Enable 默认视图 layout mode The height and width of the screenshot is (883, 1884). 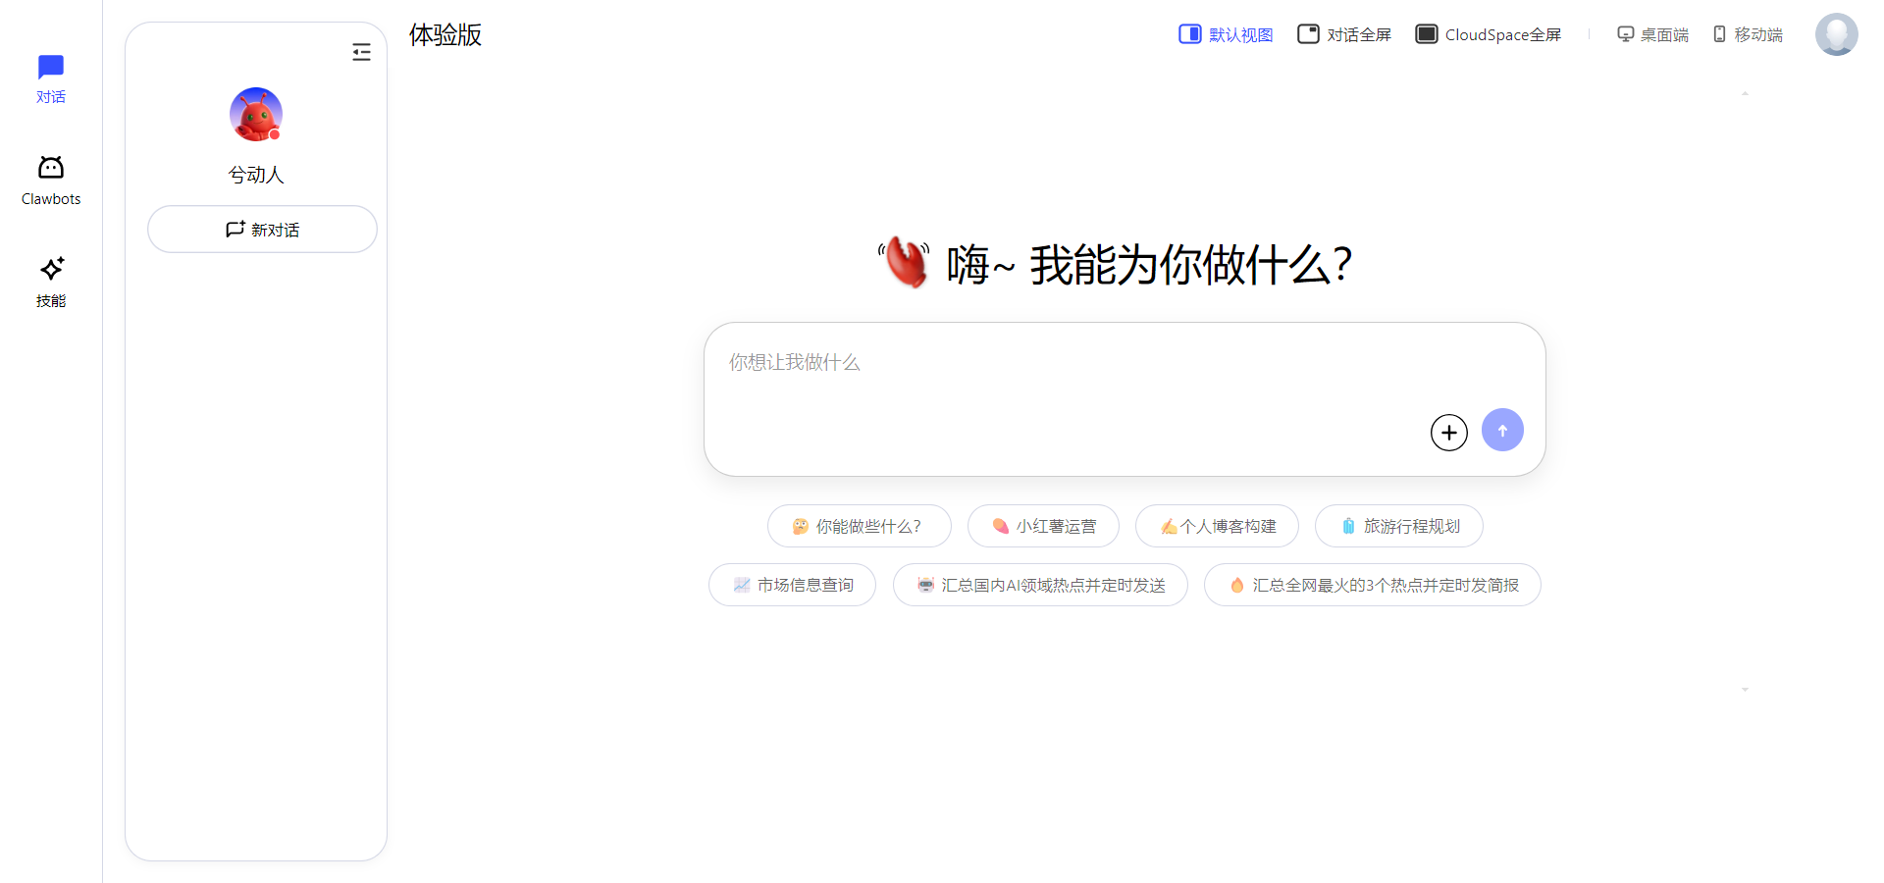[x=1225, y=33]
